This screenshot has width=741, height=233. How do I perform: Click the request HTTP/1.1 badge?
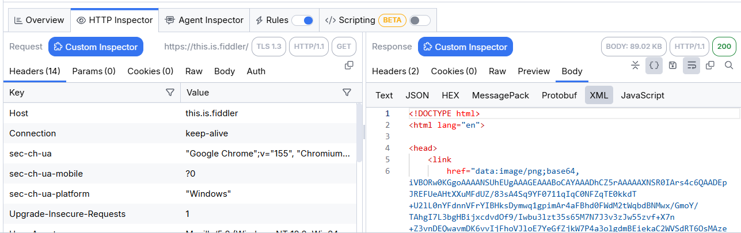309,47
